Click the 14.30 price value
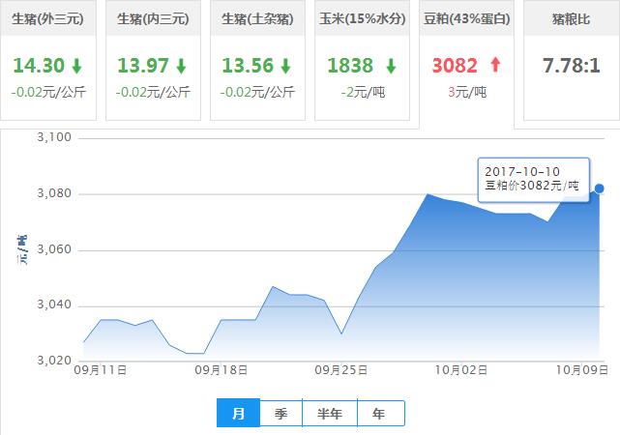The image size is (620, 435). [39, 66]
